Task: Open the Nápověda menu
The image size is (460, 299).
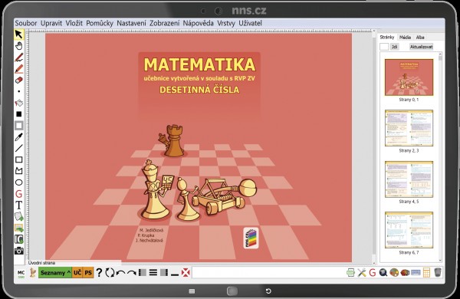Action: (199, 23)
